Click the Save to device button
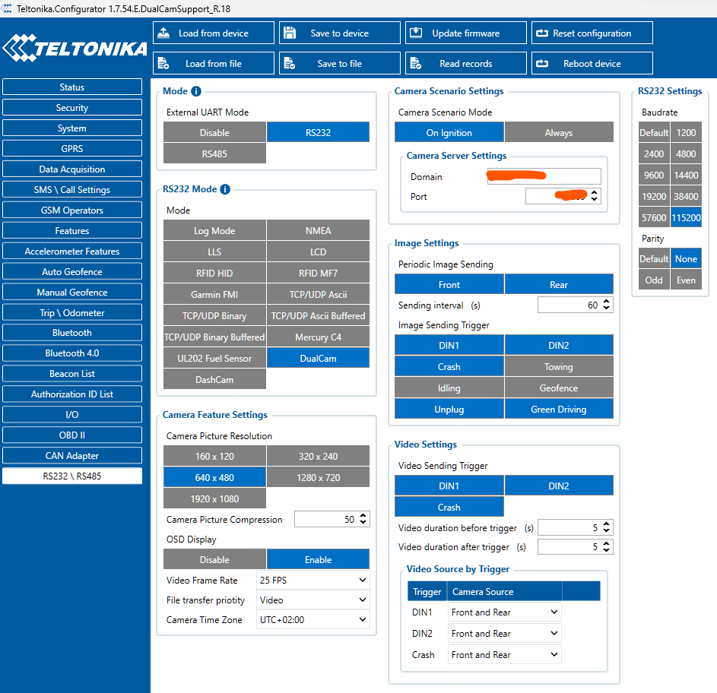 pos(340,33)
